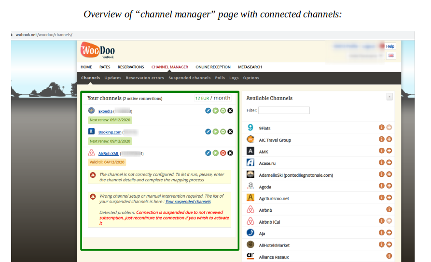The image size is (431, 262).
Task: Open the CHANNEL MANAGER menu
Action: click(x=170, y=67)
